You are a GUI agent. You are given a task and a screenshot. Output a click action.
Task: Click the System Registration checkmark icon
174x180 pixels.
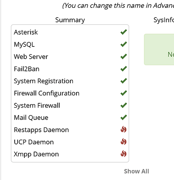click(124, 81)
